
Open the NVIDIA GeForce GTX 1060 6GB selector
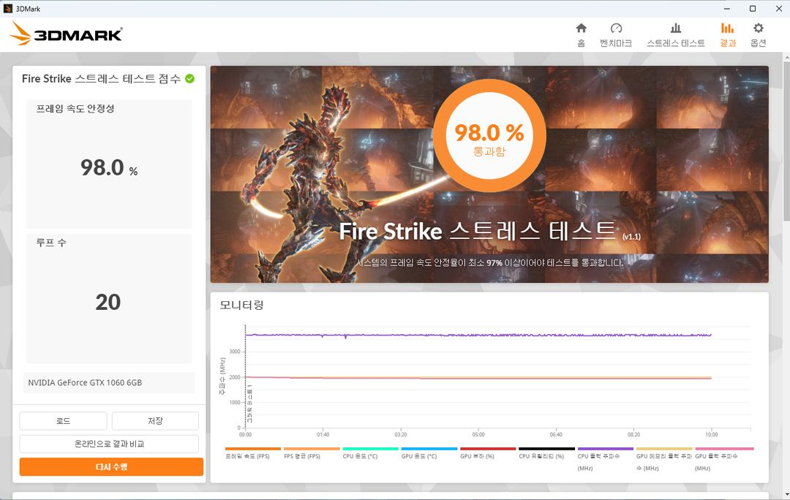pyautogui.click(x=109, y=382)
